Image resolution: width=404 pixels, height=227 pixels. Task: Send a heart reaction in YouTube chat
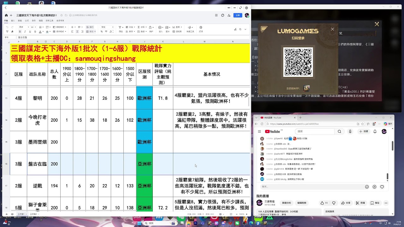[x=382, y=187]
